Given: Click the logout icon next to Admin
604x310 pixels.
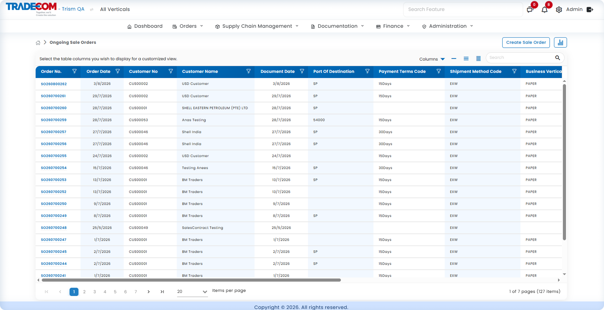Looking at the screenshot, I should point(590,10).
